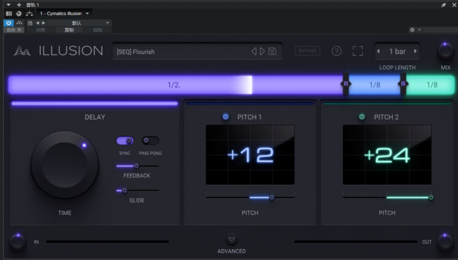Viewport: 458px width, 260px height.
Task: Add a new plugin with the plus icon
Action: 19,5
